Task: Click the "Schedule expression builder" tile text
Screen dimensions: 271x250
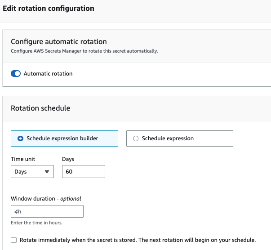Action: coord(62,138)
